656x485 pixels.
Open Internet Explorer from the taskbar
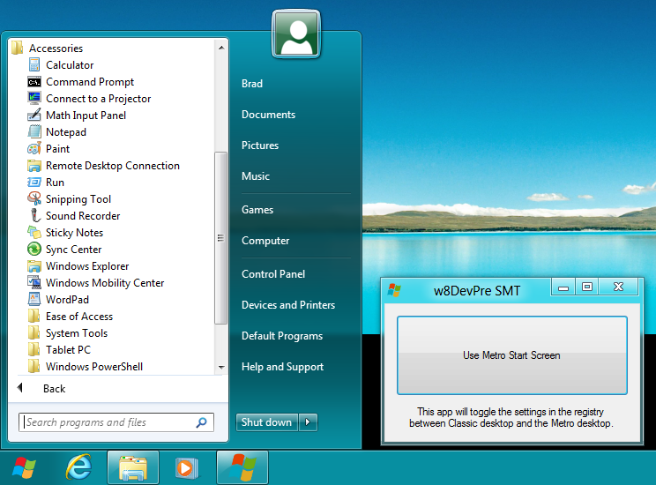click(78, 467)
